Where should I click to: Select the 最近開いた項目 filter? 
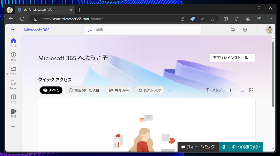click(84, 90)
